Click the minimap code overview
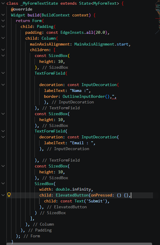Screen dimensions: 160x245 (157, 17)
